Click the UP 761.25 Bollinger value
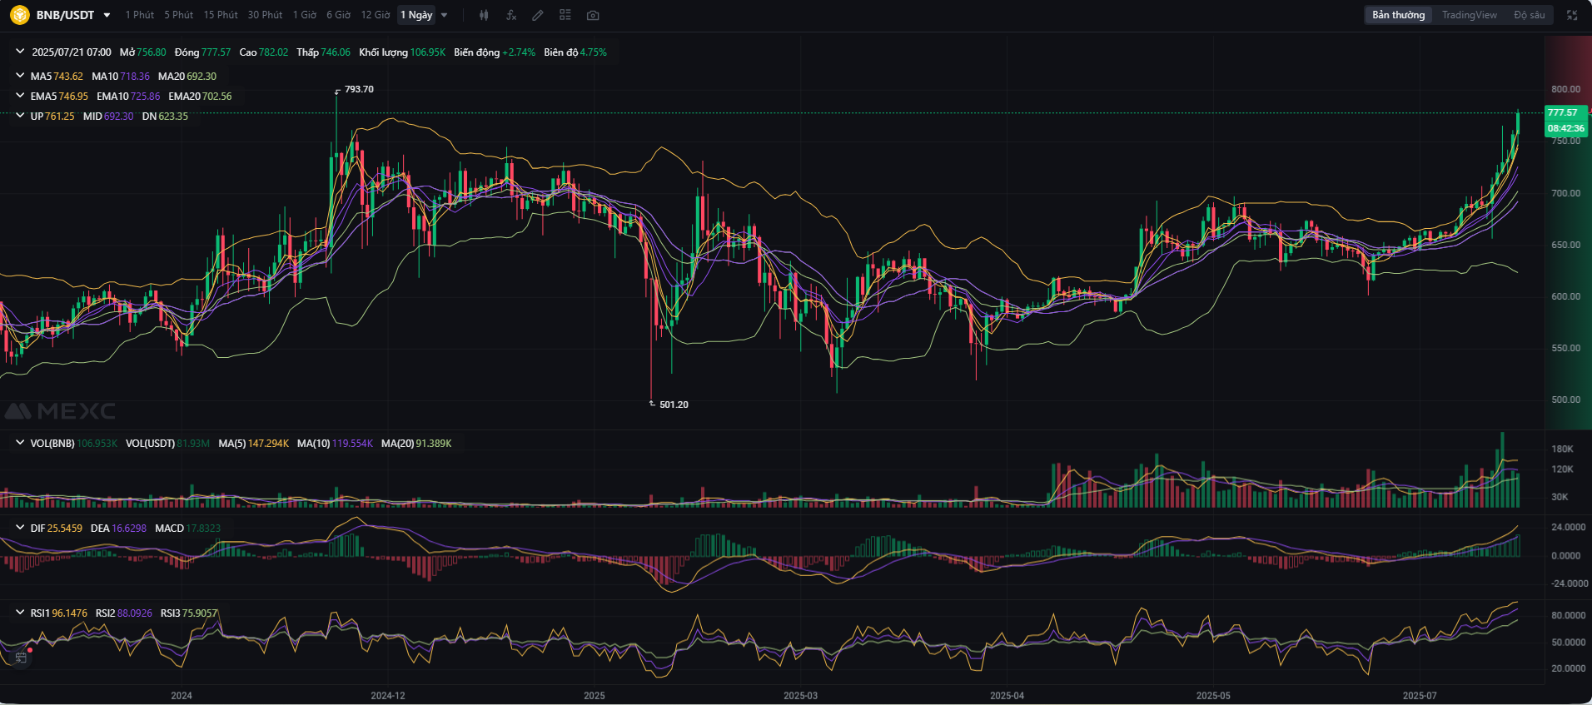This screenshot has width=1592, height=705. (x=52, y=116)
